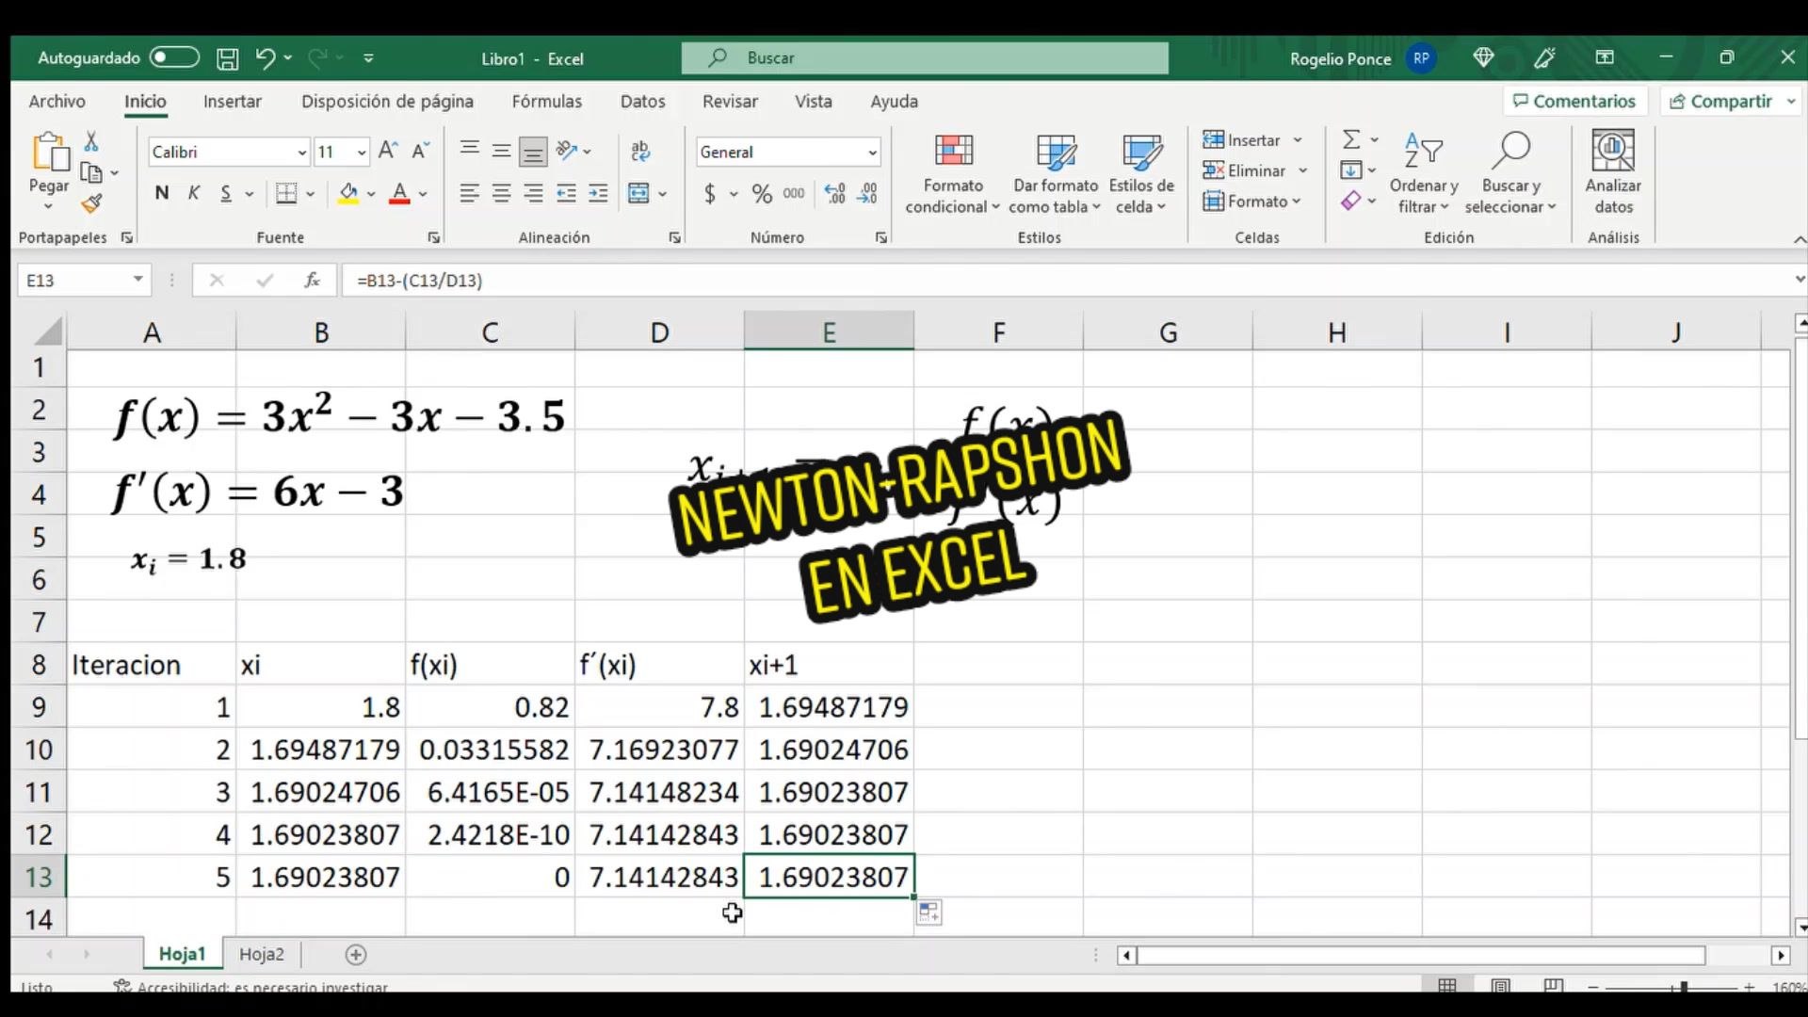Screen dimensions: 1808x1017
Task: Click the Copy icon in Portapapeles
Action: pyautogui.click(x=91, y=172)
